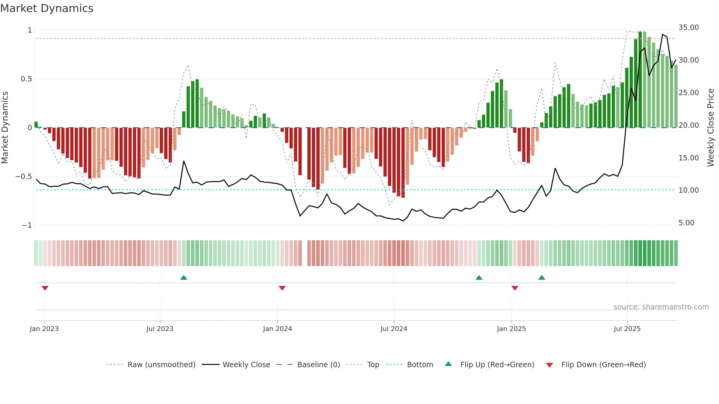The width and height of the screenshot is (719, 404).
Task: Click the red flip-down triangle at Jan 2025
Action: pyautogui.click(x=515, y=288)
